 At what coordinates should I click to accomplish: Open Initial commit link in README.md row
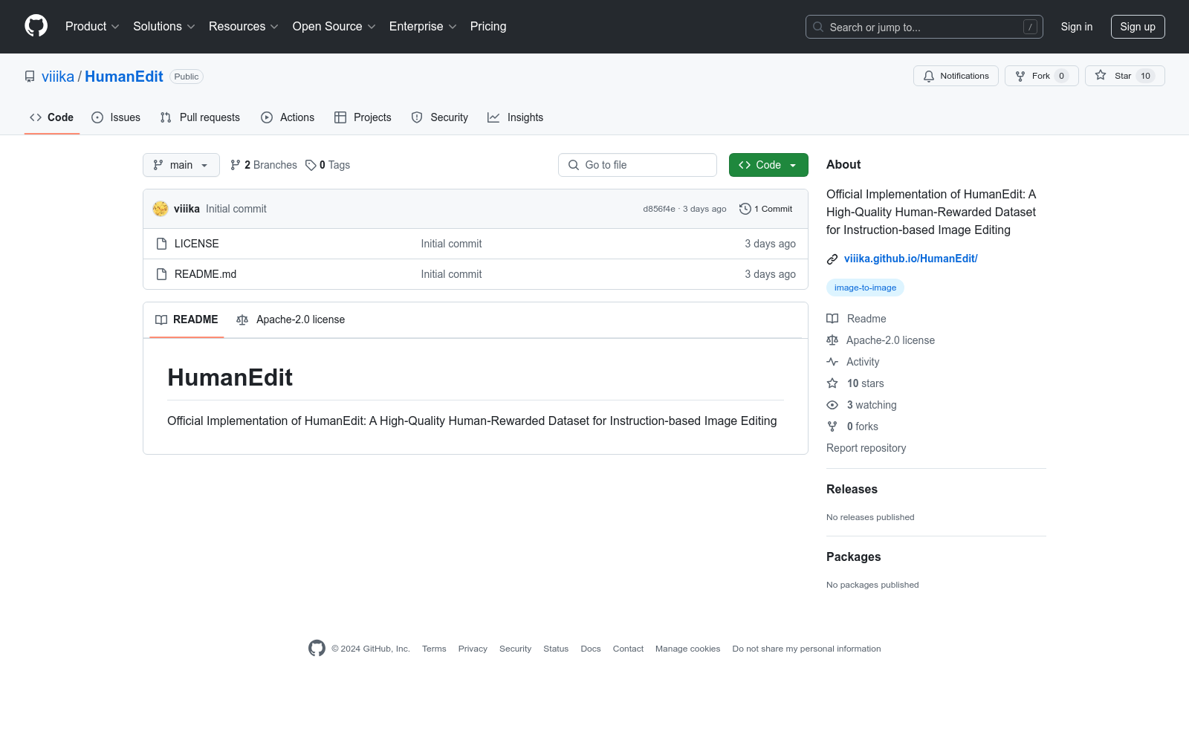click(451, 274)
